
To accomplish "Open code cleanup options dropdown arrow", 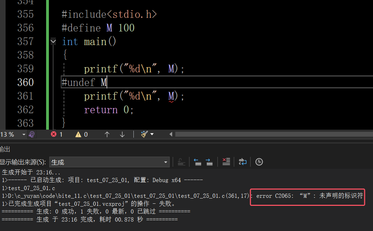I will coord(152,134).
